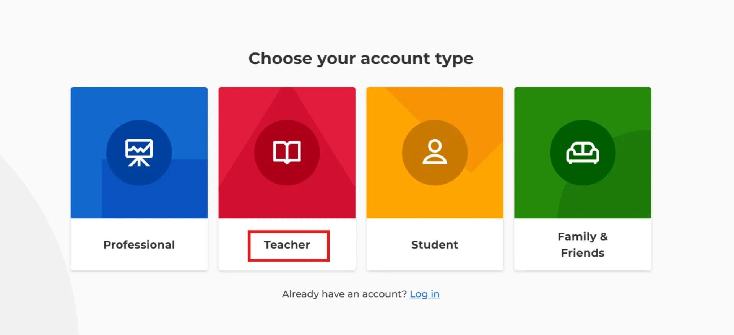Select the Professional account label
The image size is (734, 335).
coord(139,245)
